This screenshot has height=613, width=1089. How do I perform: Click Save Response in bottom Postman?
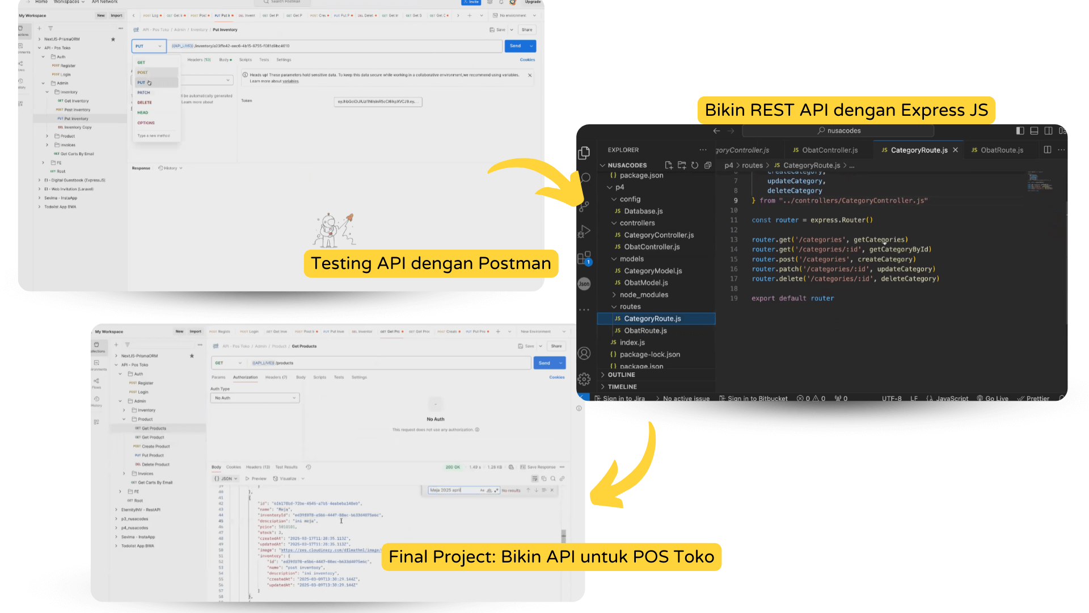[x=538, y=467]
